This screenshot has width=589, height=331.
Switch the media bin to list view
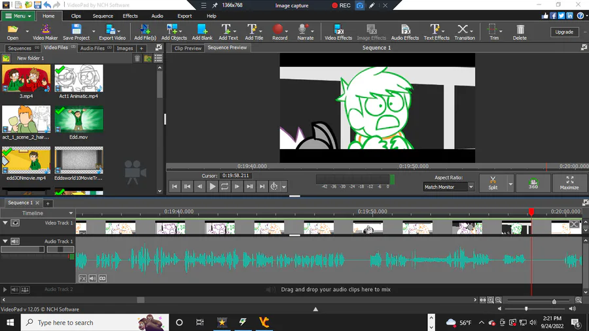point(158,58)
